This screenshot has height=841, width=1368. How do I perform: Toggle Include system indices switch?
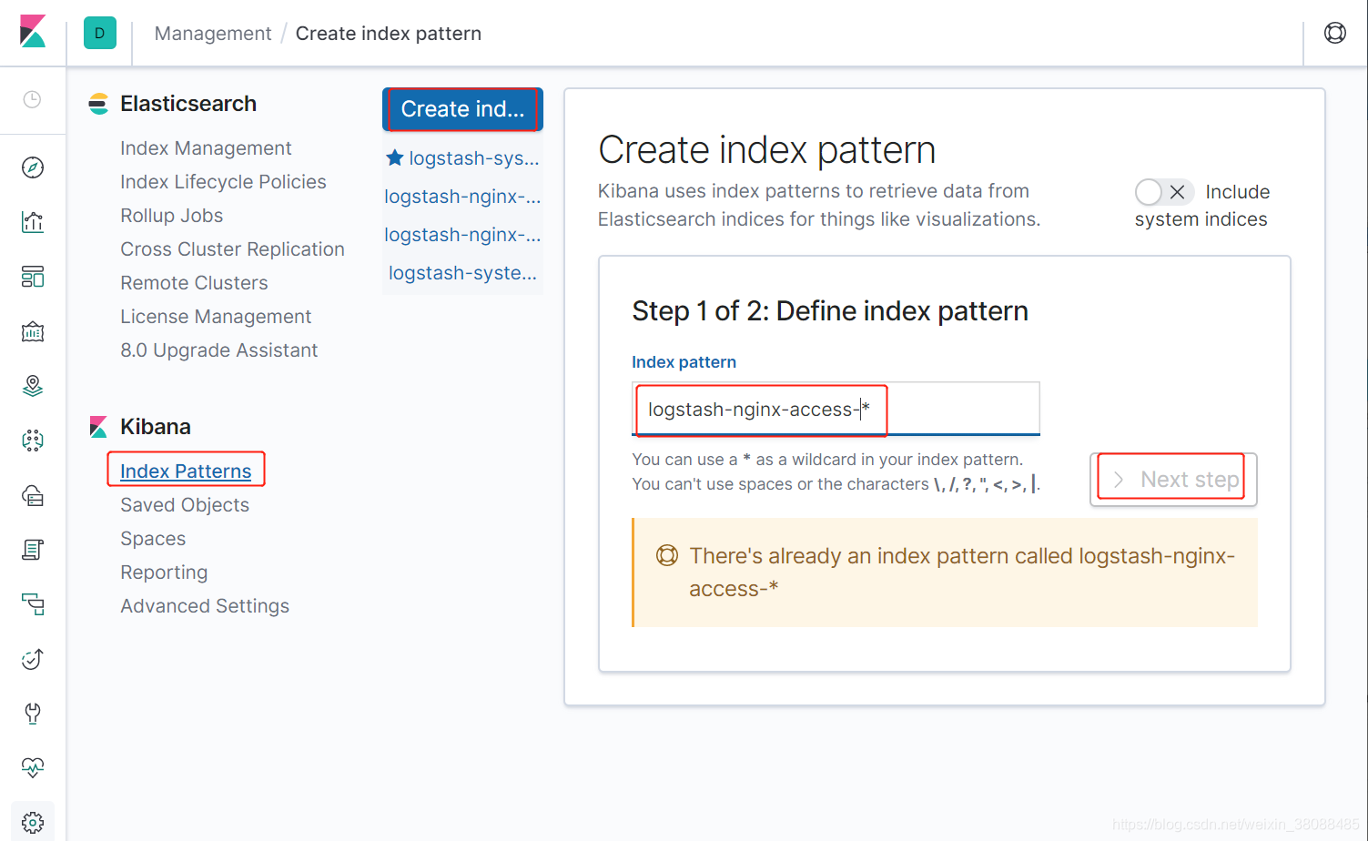1164,192
